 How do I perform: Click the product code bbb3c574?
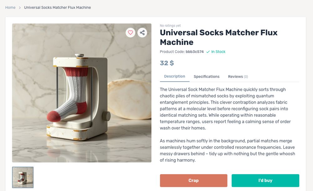point(194,51)
